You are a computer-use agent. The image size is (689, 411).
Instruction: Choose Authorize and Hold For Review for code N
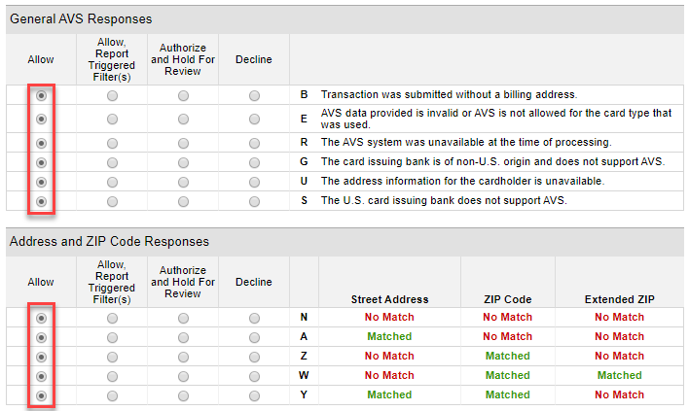pos(183,318)
